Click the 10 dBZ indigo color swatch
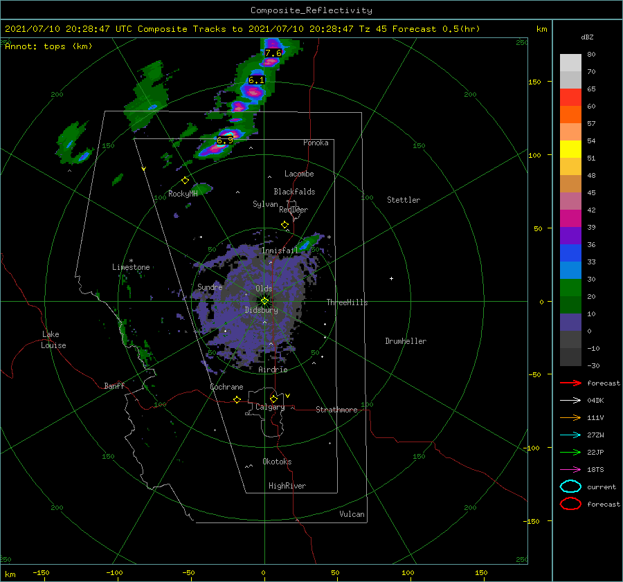This screenshot has width=623, height=582. (x=570, y=322)
